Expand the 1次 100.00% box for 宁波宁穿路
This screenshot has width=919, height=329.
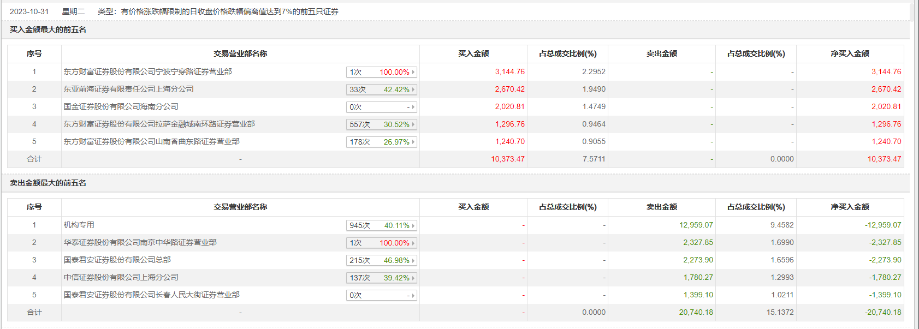[x=382, y=72]
